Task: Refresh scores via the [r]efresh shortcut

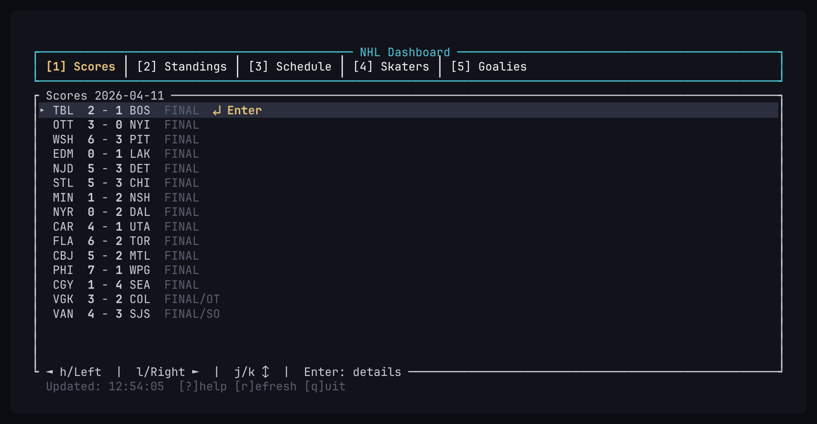Action: point(265,386)
